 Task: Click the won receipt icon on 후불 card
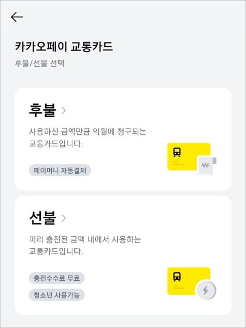click(206, 165)
